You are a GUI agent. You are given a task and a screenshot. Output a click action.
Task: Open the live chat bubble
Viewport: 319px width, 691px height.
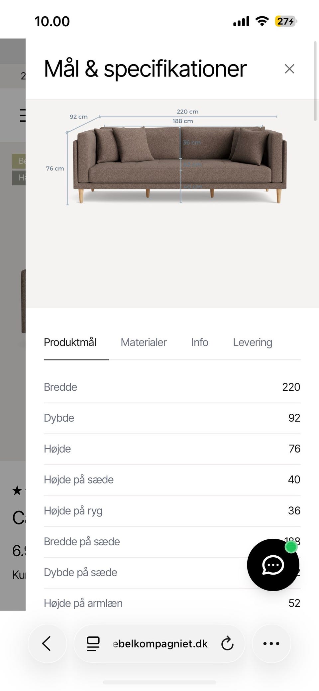273,565
